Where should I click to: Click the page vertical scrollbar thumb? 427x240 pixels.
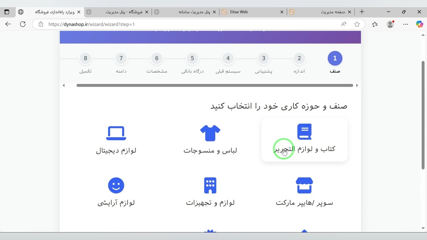[423, 115]
